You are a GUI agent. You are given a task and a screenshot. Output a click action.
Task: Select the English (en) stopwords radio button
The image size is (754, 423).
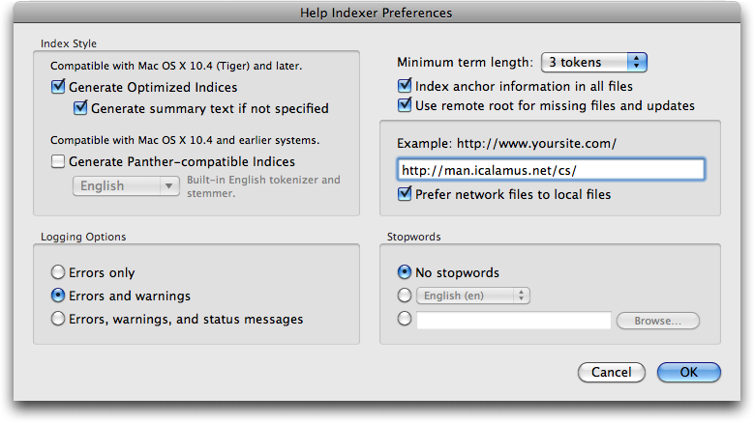(x=405, y=296)
